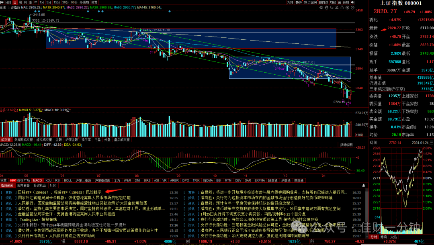Select the 年 yearly period tab
The height and width of the screenshot is (245, 434).
(35, 2)
